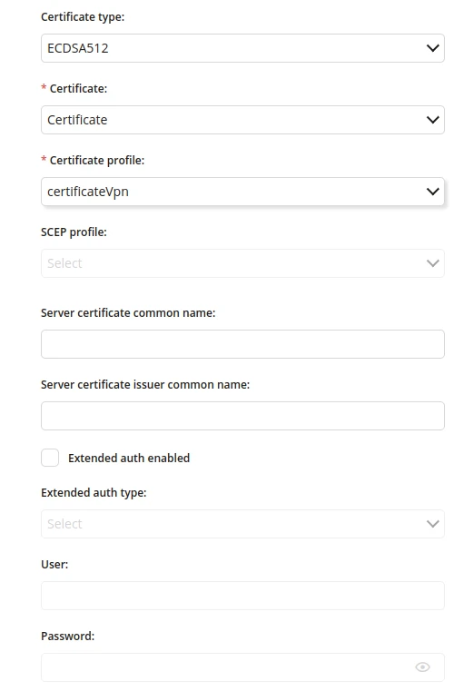This screenshot has width=454, height=691.
Task: Click chevron arrow of SCEP profile field
Action: point(433,263)
